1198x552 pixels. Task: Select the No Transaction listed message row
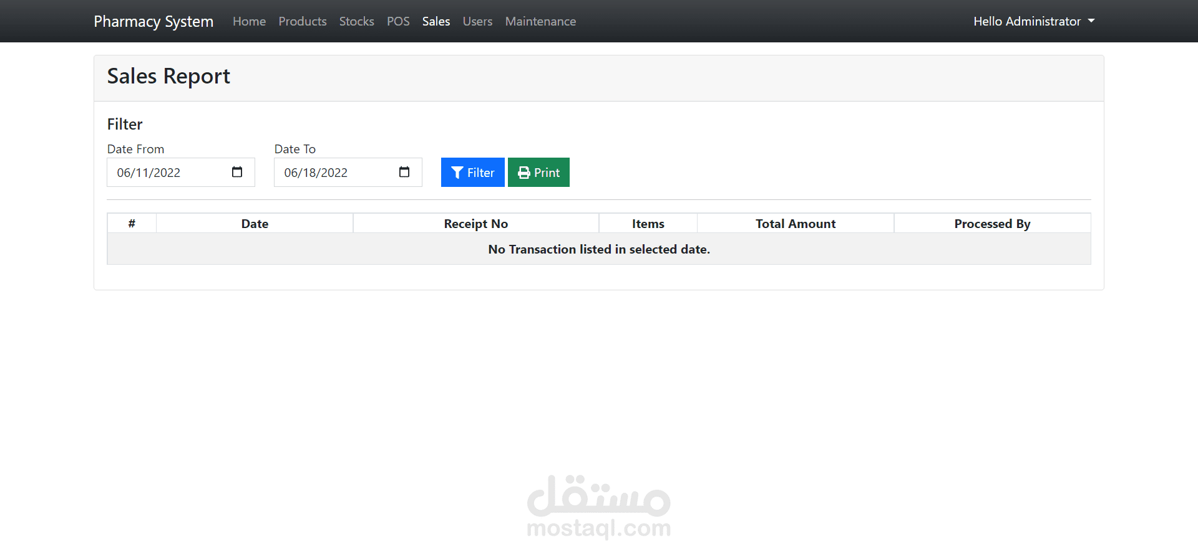(599, 249)
